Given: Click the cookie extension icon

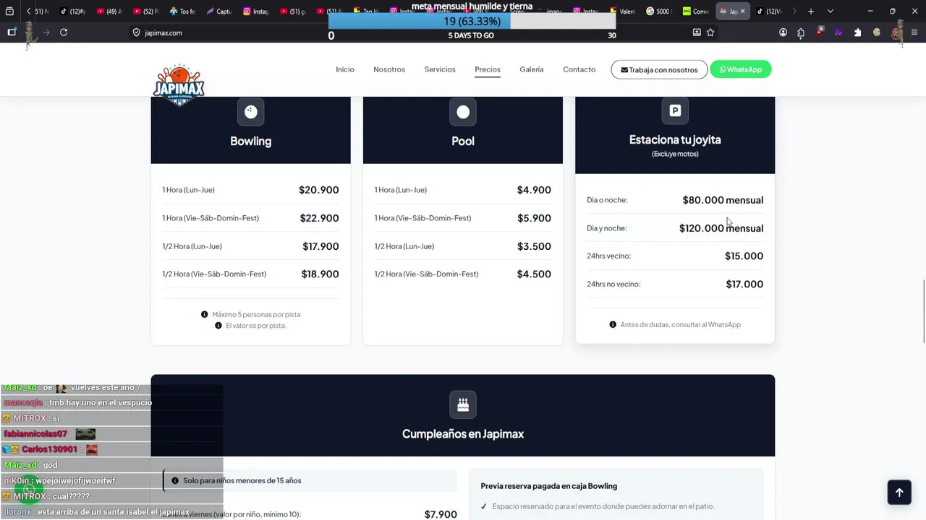Looking at the screenshot, I should pyautogui.click(x=877, y=32).
